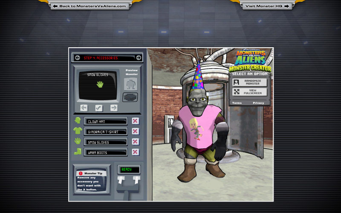Image resolution: width=341 pixels, height=213 pixels.
Task: Open the Privacy link
Action: (258, 103)
